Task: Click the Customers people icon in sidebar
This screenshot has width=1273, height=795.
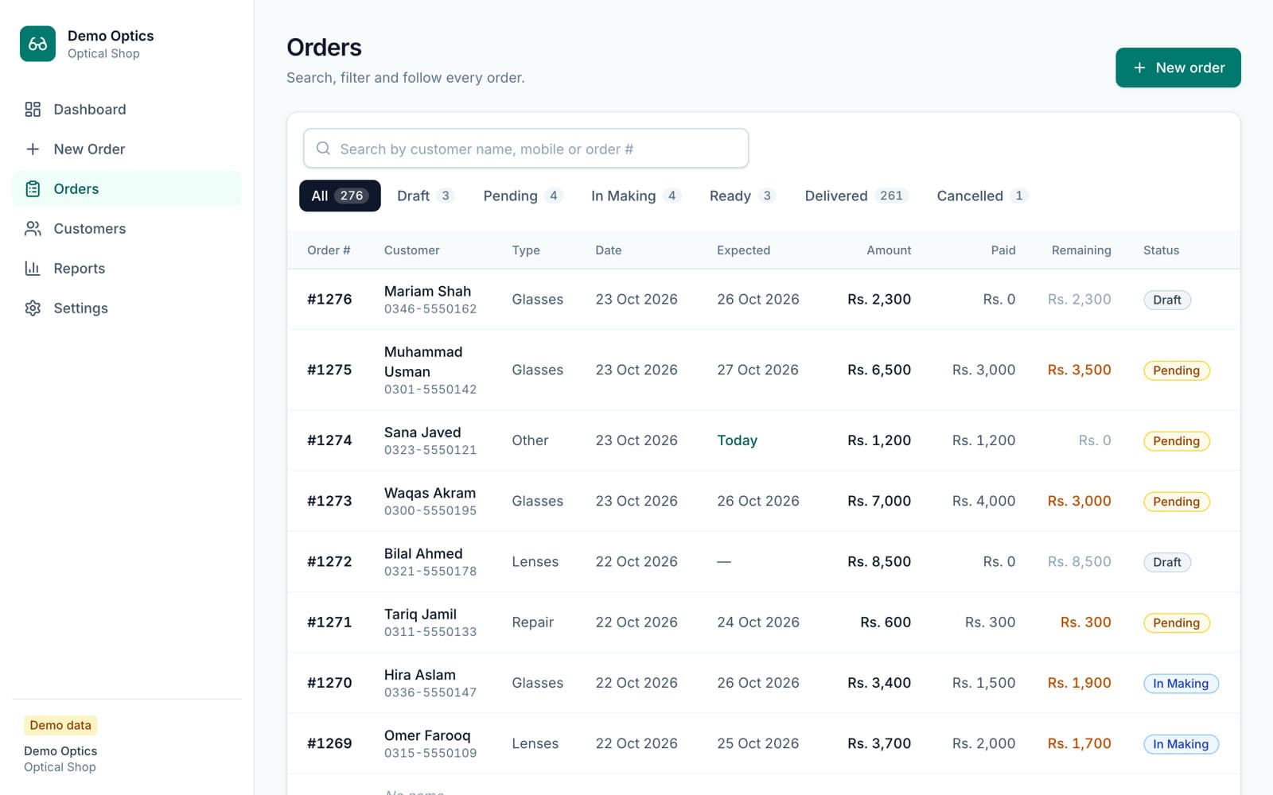Action: [33, 228]
